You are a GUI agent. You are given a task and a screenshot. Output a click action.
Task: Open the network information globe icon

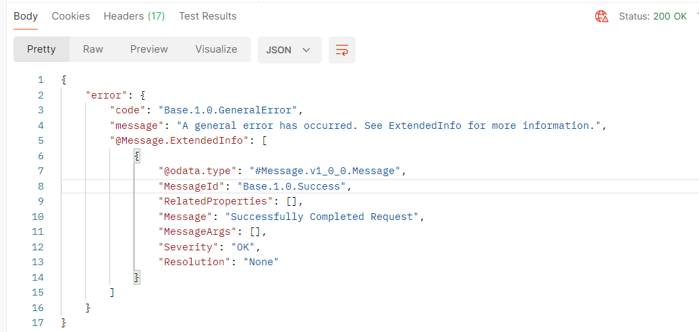[x=602, y=16]
